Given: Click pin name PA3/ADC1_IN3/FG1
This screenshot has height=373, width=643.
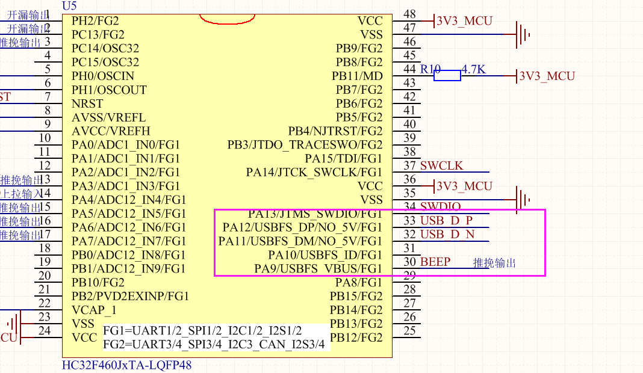Looking at the screenshot, I should (126, 186).
